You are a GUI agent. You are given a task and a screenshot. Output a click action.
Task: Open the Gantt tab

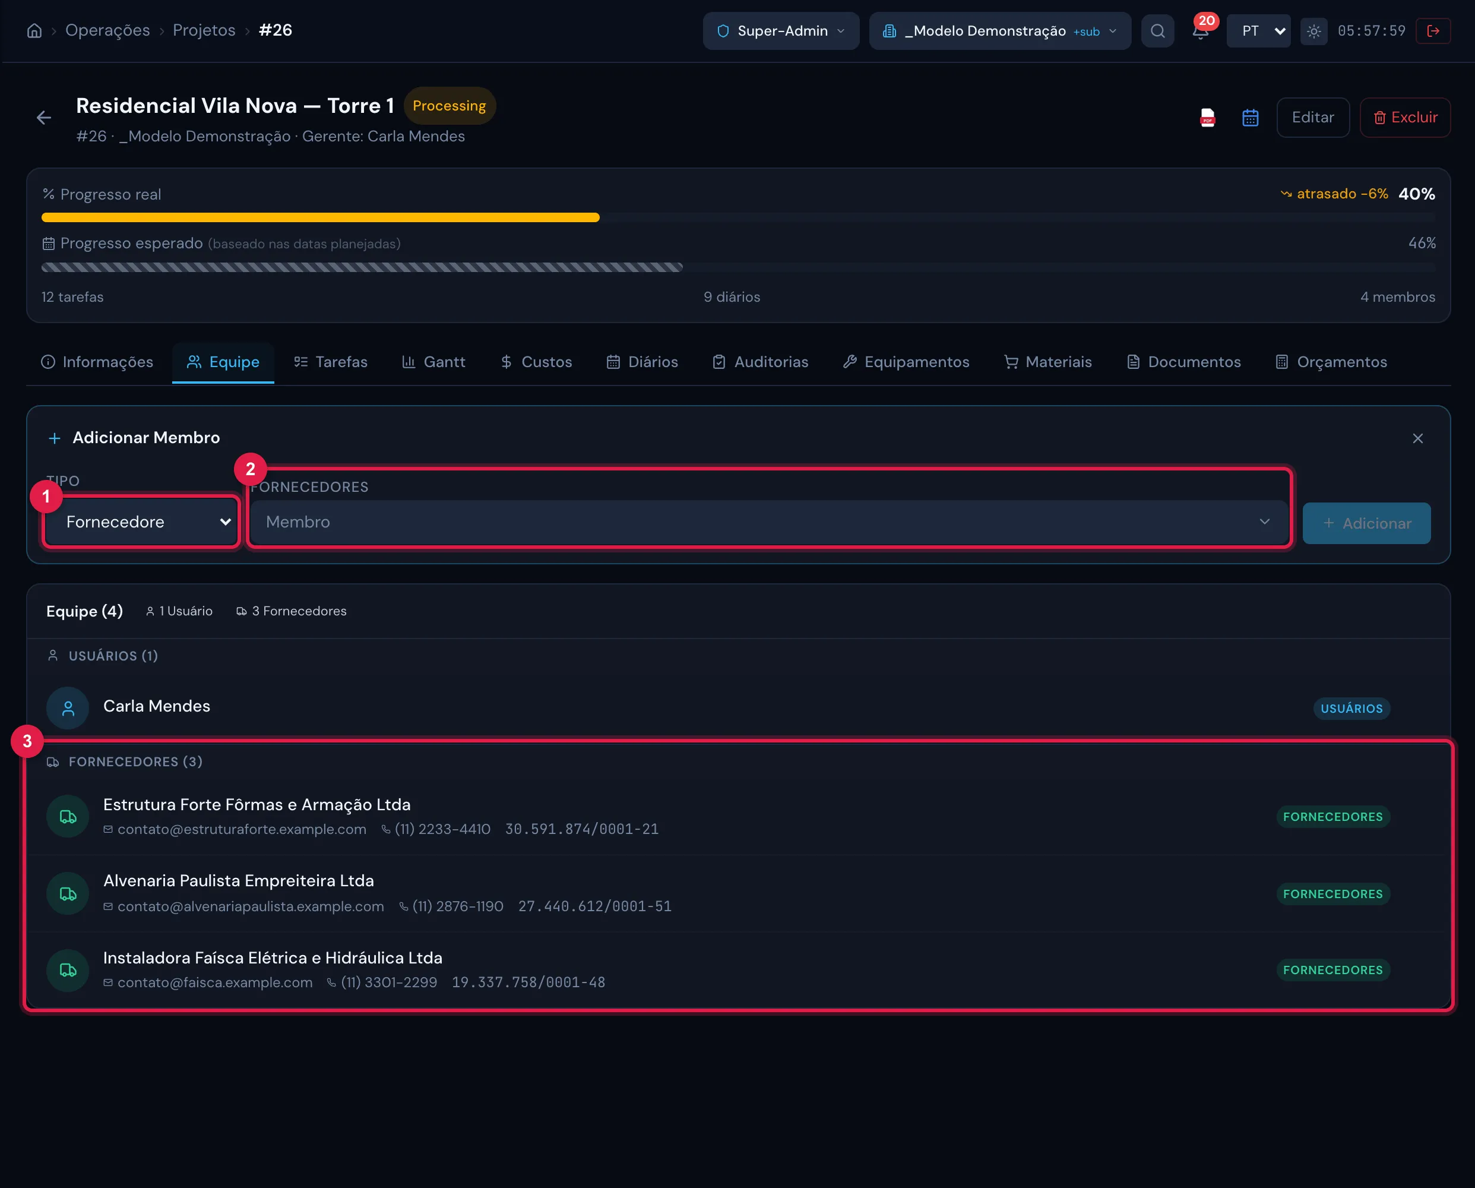pyautogui.click(x=433, y=362)
